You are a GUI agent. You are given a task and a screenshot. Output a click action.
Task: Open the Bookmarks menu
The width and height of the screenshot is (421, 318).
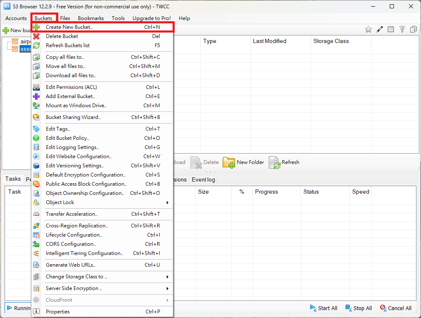click(91, 18)
